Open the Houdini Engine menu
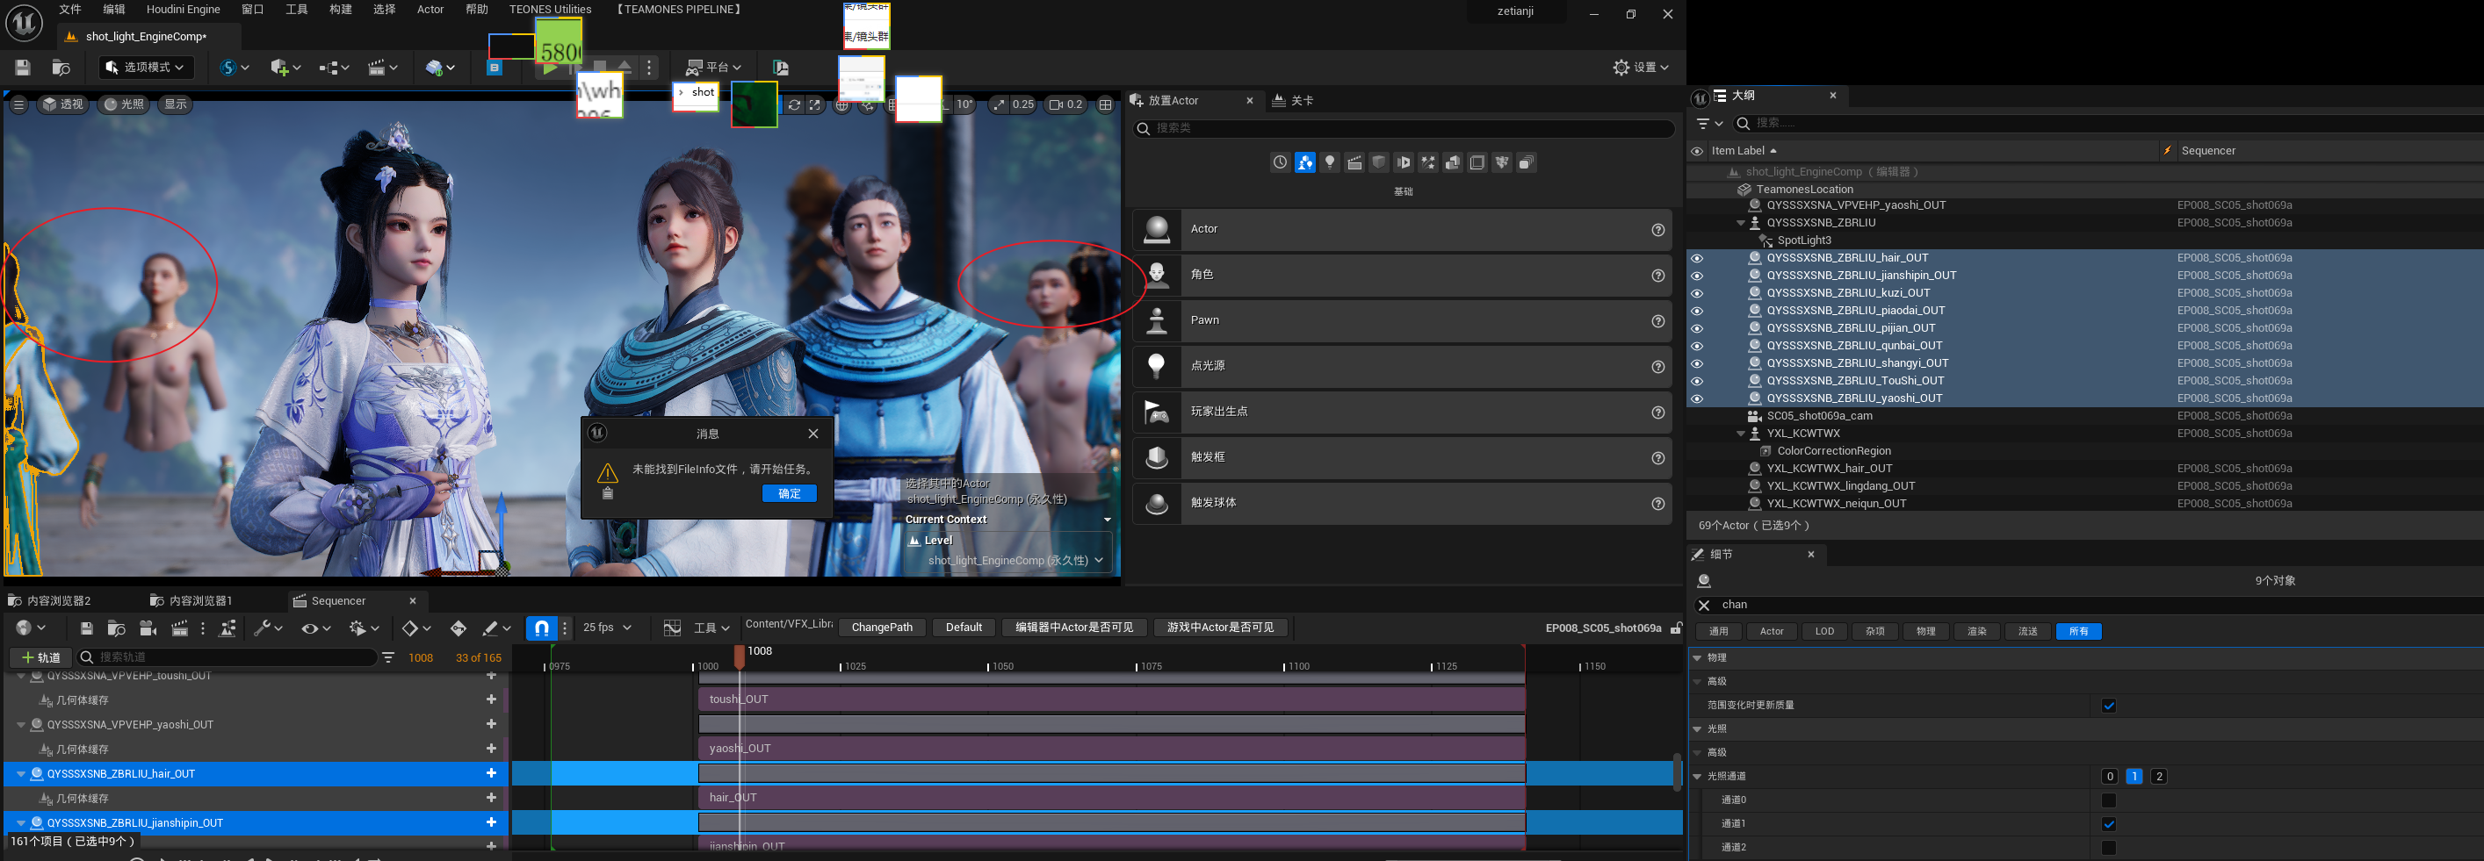The image size is (2484, 861). point(182,10)
